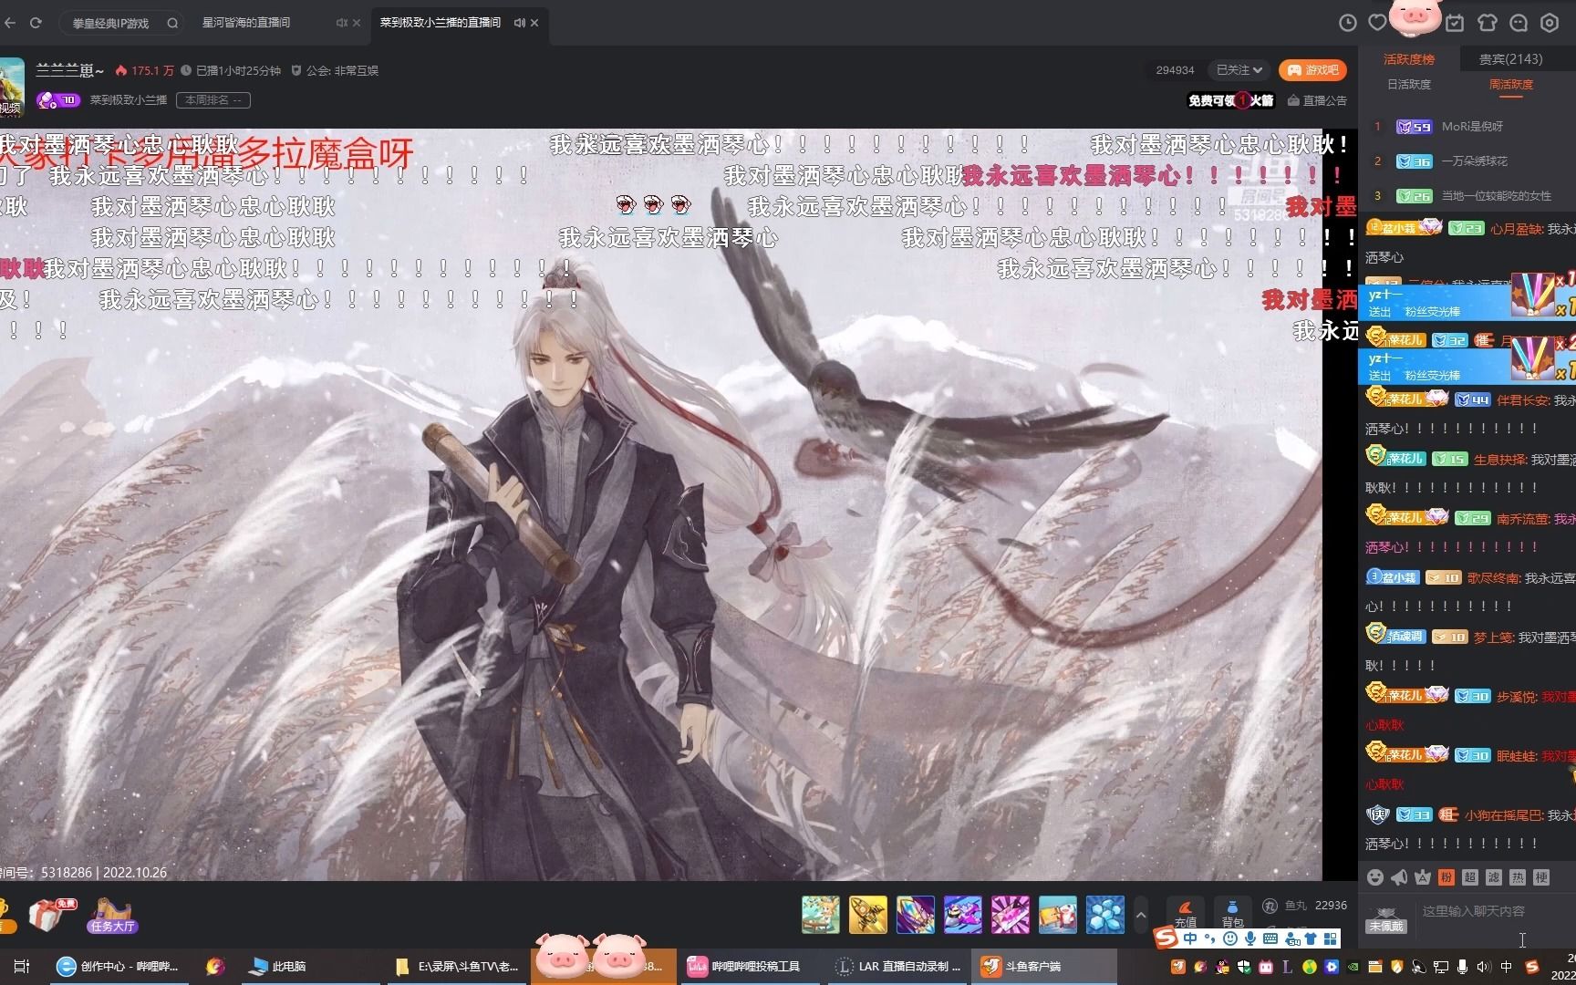The image size is (1576, 985).
Task: Open LAR 直播自动录制 in the taskbar
Action: click(x=898, y=966)
